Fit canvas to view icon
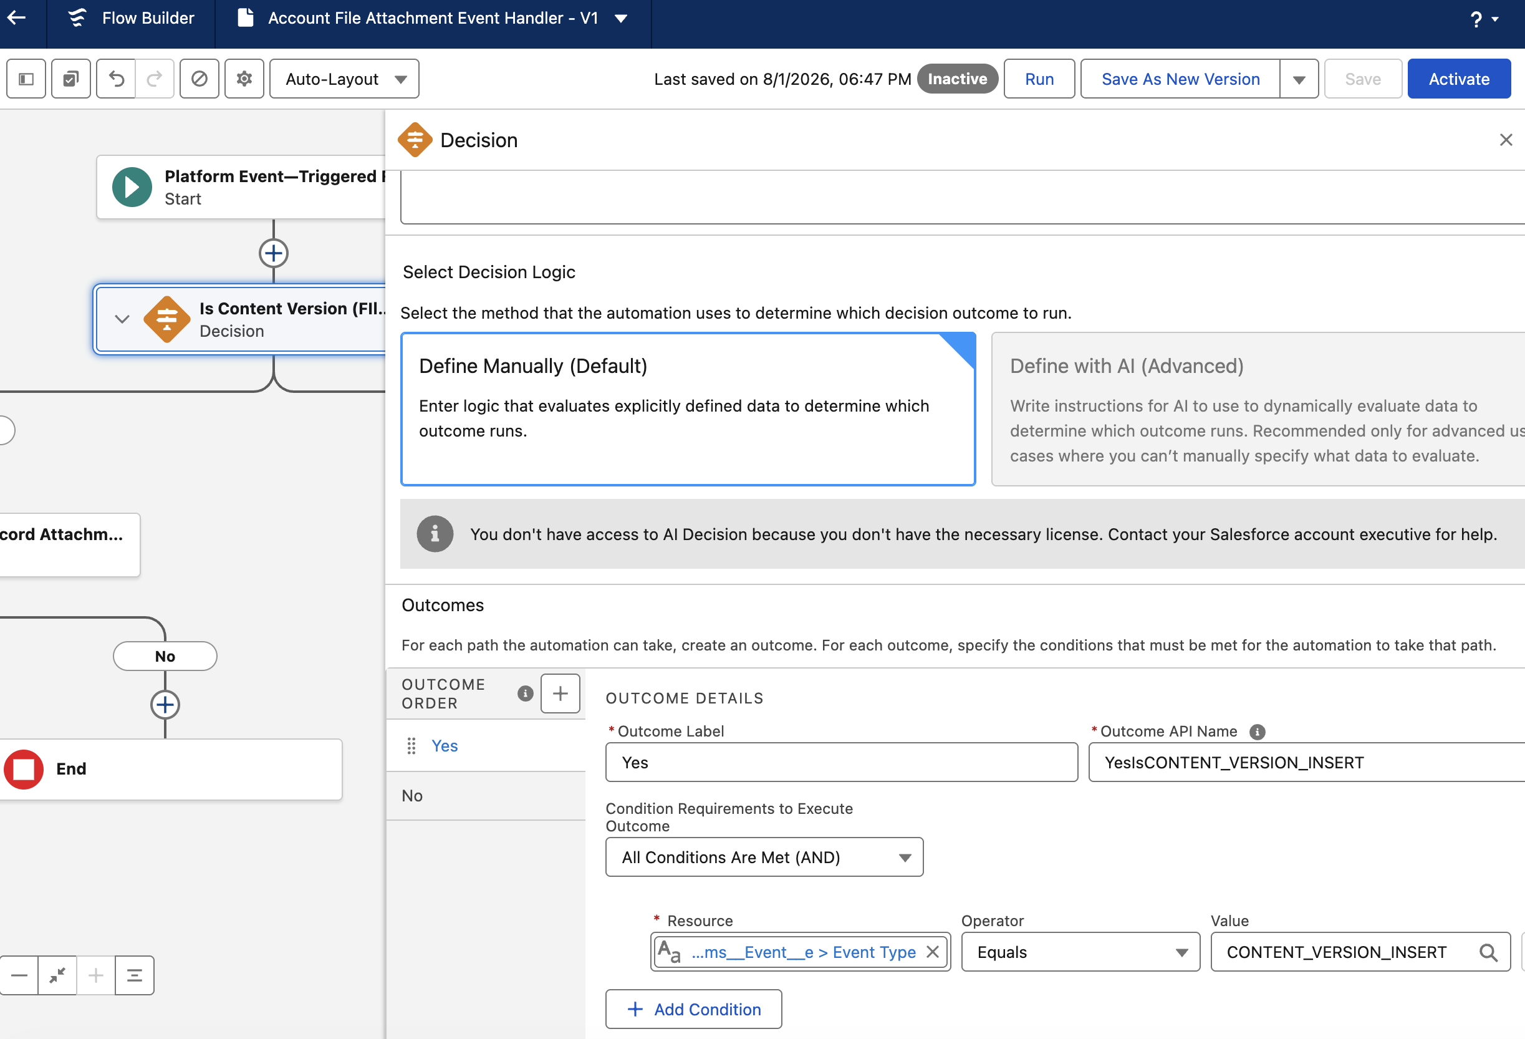This screenshot has width=1525, height=1039. [57, 975]
